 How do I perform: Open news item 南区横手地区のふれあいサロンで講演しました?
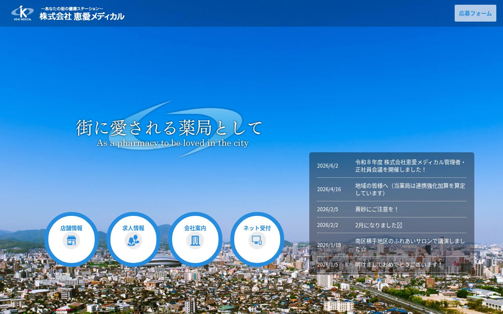coord(411,245)
